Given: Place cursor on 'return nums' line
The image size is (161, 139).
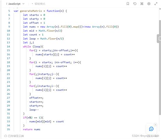Looking at the screenshot, I should pos(32,129).
